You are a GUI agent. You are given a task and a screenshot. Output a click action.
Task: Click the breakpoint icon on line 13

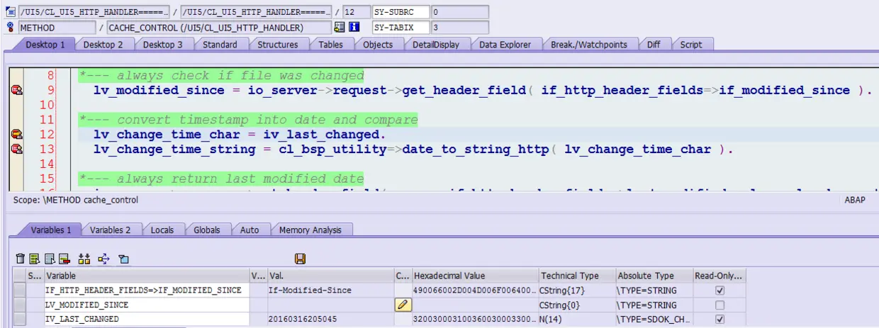[16, 149]
